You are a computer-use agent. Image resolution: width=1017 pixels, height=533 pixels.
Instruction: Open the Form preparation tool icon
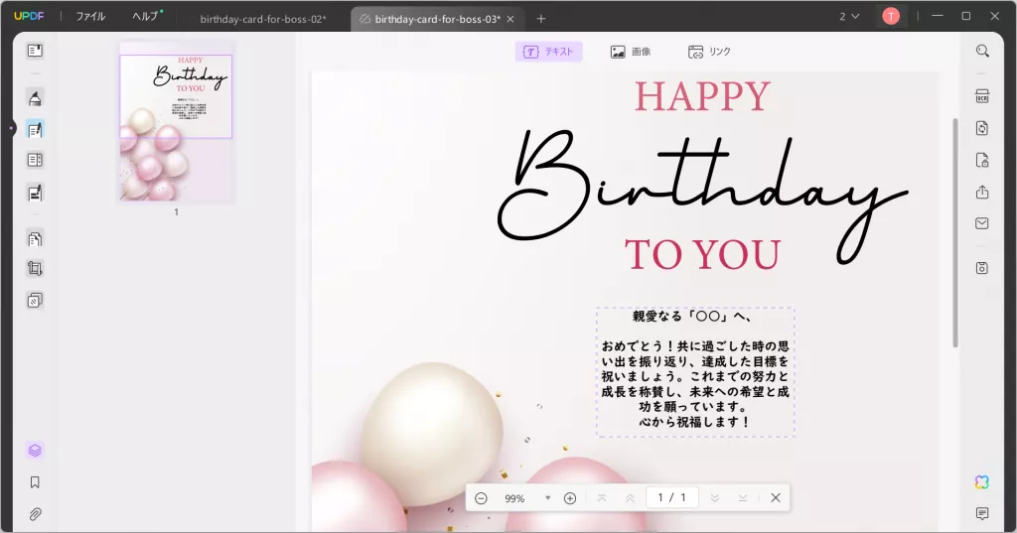35,160
